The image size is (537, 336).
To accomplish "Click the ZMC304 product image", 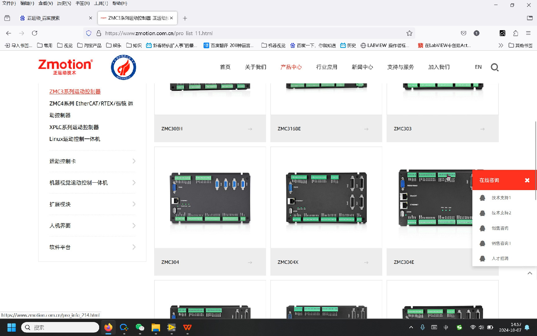I will click(x=210, y=198).
